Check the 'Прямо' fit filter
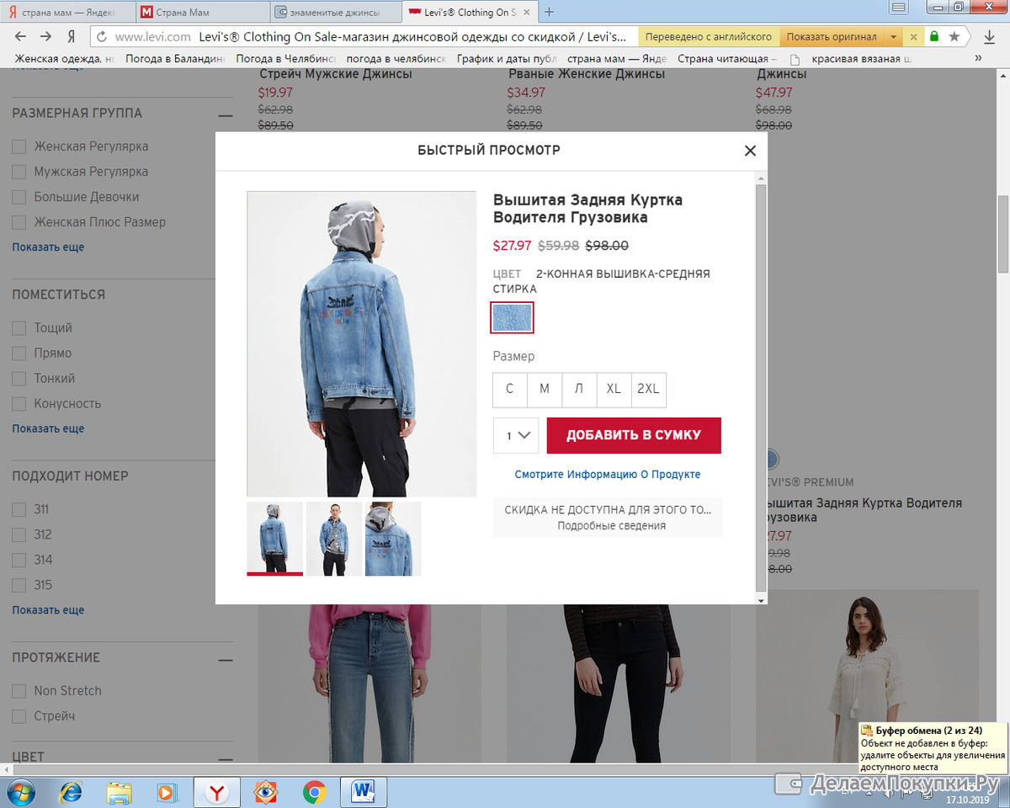This screenshot has height=808, width=1010. point(19,353)
